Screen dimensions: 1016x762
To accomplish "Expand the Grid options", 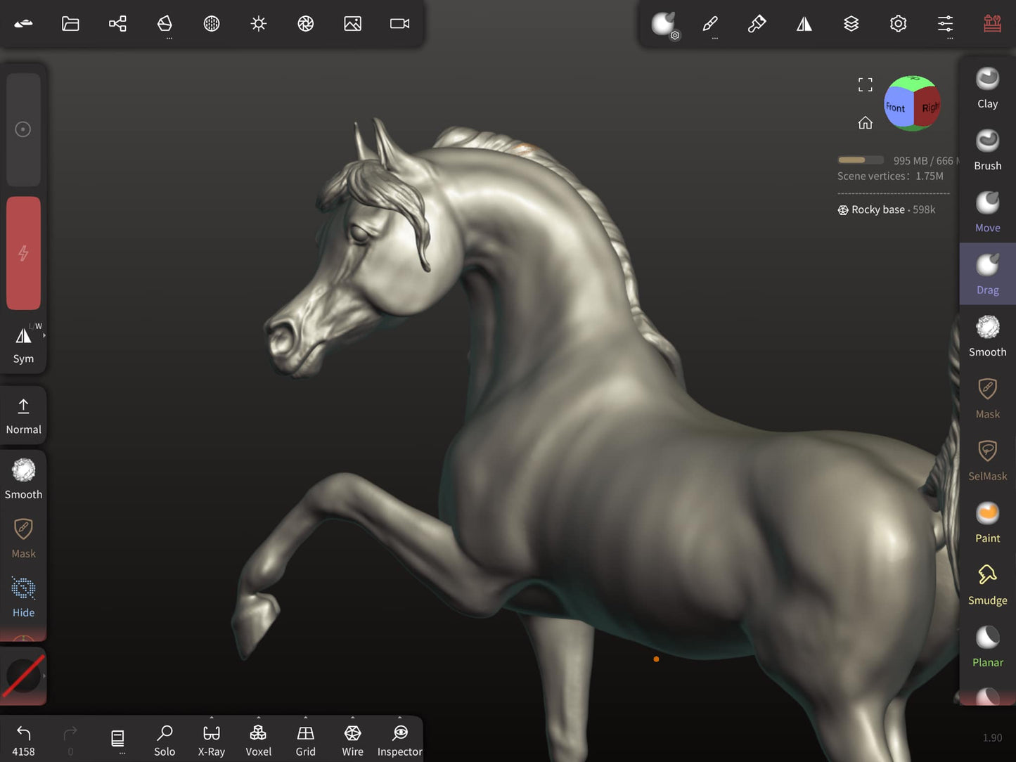I will (x=305, y=718).
